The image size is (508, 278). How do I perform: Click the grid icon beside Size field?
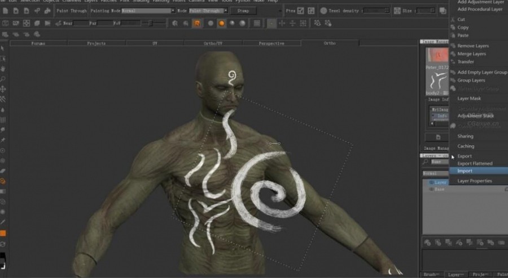click(x=397, y=11)
